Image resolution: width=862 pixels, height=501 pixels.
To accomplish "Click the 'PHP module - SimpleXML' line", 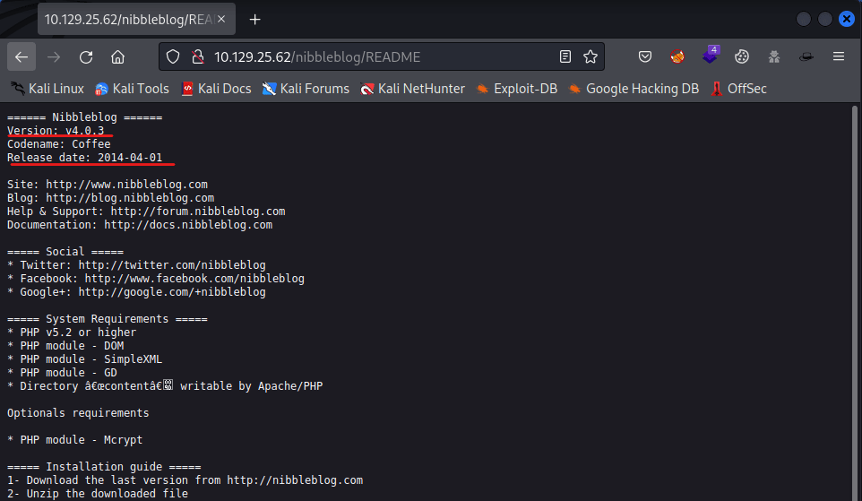I will click(x=84, y=359).
